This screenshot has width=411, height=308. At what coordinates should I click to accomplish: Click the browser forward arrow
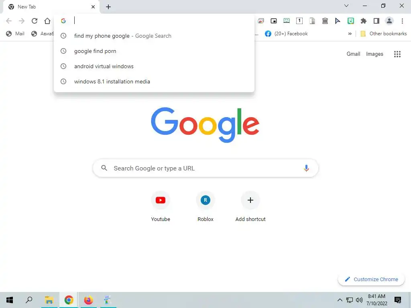click(22, 21)
